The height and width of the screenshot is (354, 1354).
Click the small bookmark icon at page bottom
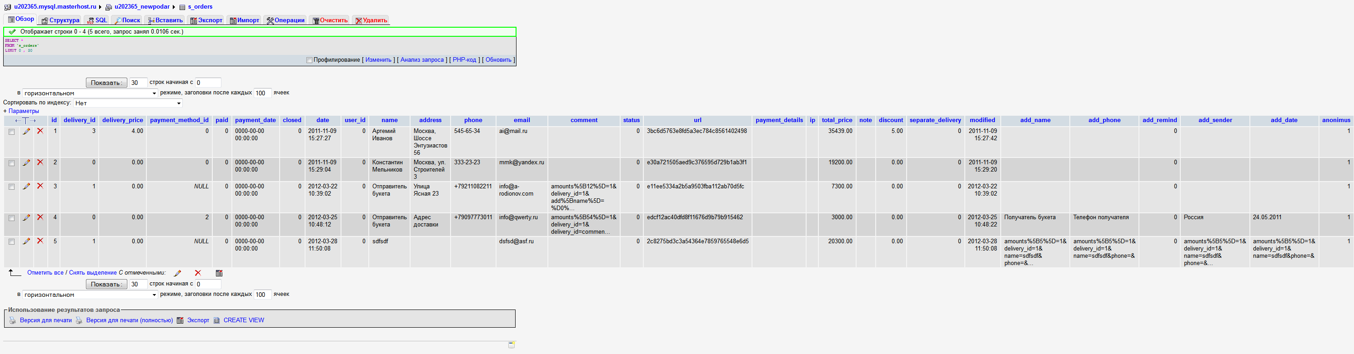pyautogui.click(x=512, y=345)
